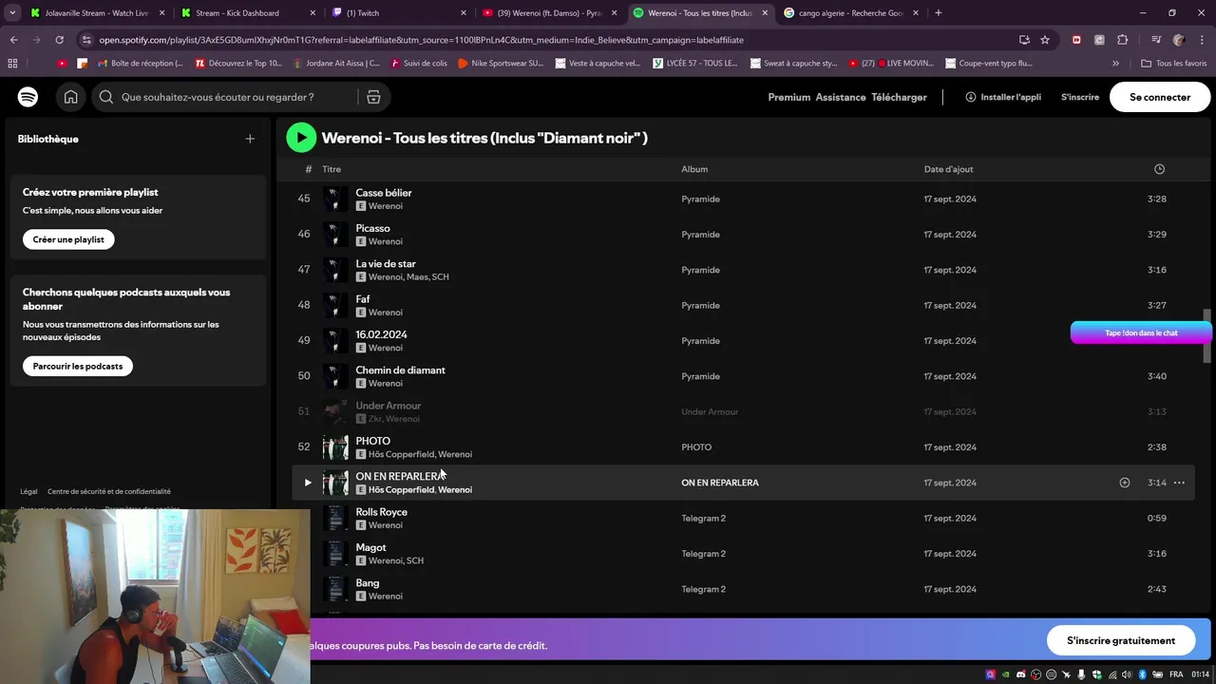Open Hös Copperfield artist link under PHOTO

click(401, 454)
